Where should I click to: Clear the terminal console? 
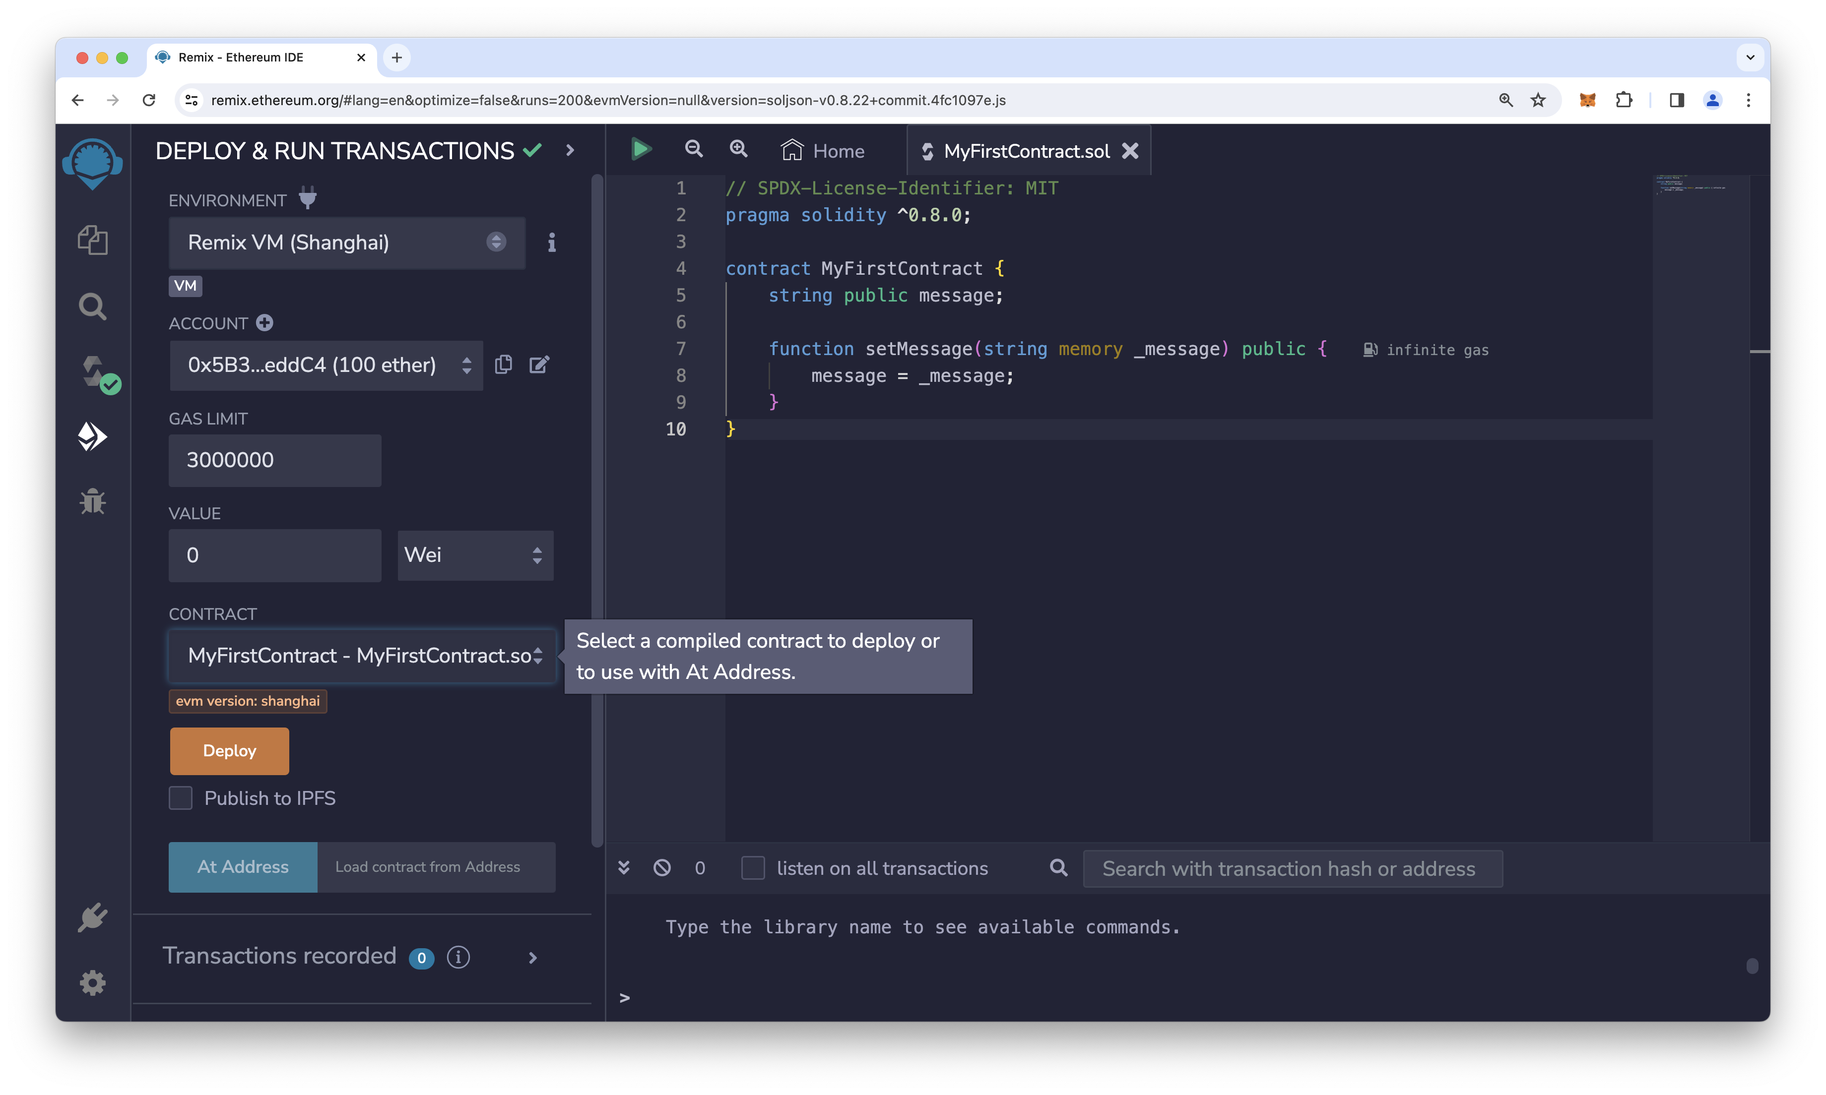pos(661,868)
